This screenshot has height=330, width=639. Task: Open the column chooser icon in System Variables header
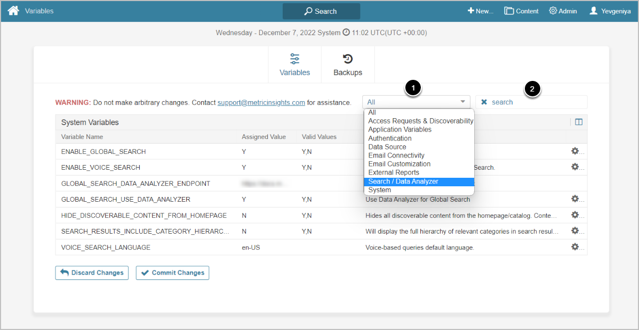tap(579, 122)
